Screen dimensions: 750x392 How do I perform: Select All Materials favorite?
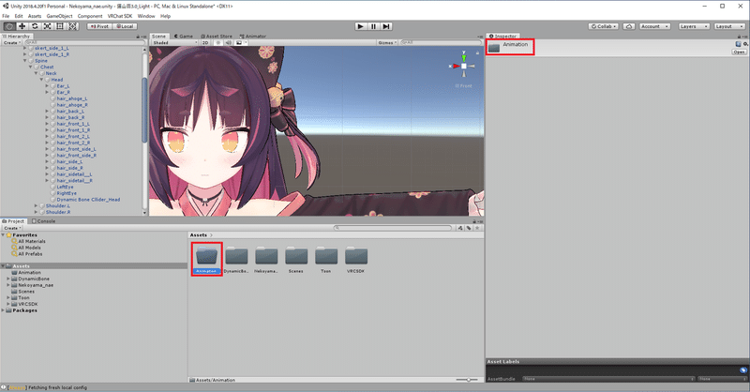pyautogui.click(x=32, y=241)
